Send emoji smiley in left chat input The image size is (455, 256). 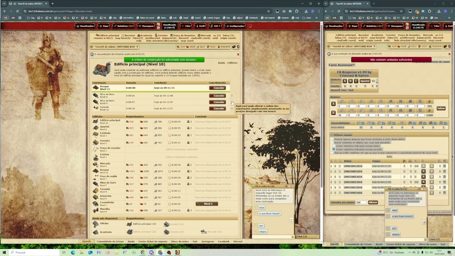pyautogui.click(x=293, y=236)
